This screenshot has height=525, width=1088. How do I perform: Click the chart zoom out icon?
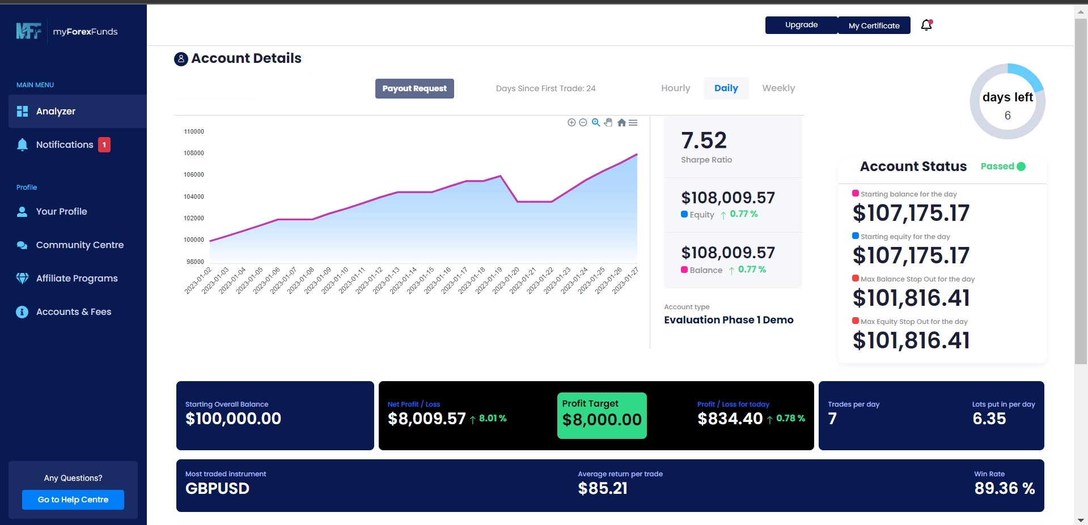tap(583, 122)
